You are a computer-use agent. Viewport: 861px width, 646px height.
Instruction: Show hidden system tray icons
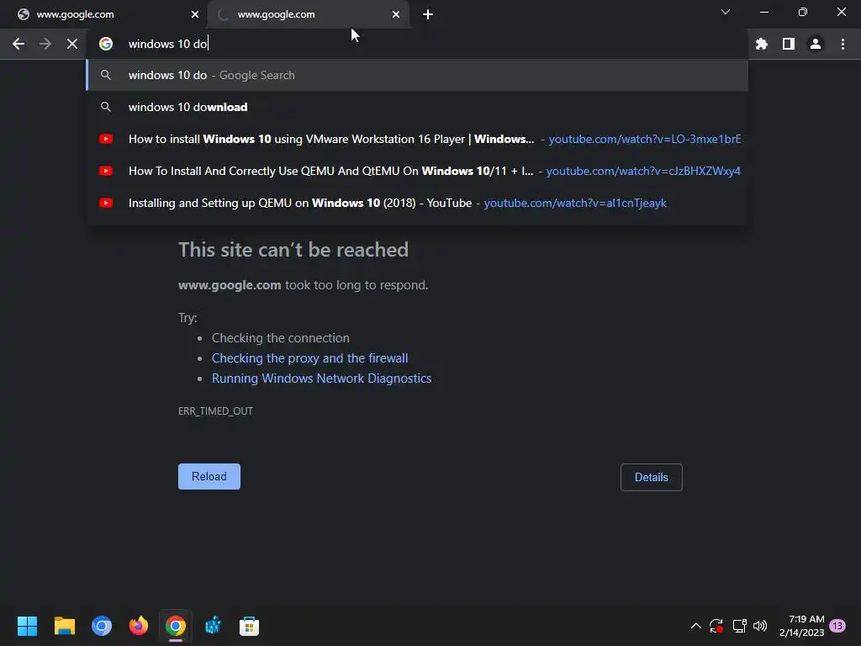pyautogui.click(x=695, y=626)
